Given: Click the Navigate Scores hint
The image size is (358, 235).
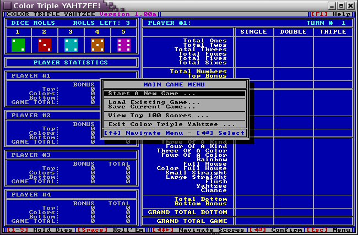Looking at the screenshot, I should (198, 229).
